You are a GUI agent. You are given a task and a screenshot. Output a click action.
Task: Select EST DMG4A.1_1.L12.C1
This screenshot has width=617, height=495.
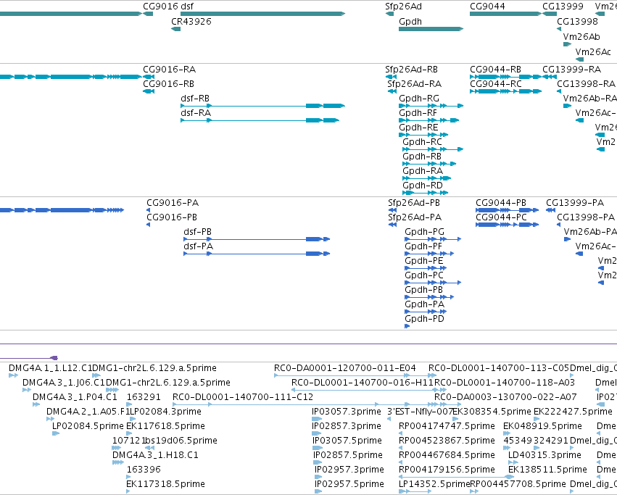click(x=50, y=368)
